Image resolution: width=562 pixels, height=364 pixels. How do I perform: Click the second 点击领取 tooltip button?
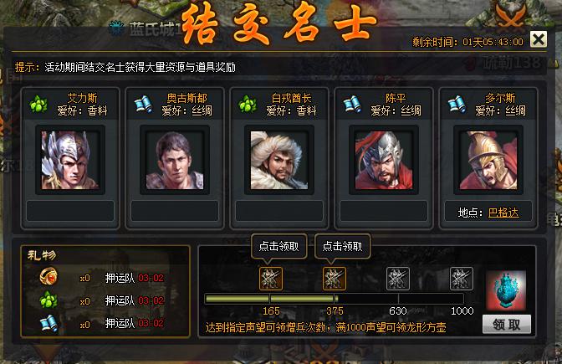tap(343, 246)
